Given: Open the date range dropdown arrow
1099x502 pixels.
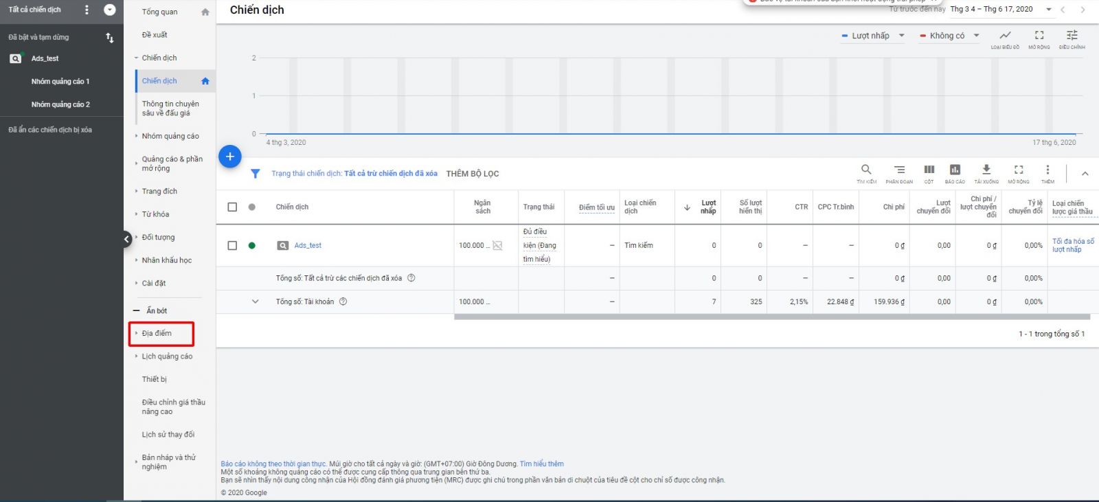Looking at the screenshot, I should [1049, 10].
